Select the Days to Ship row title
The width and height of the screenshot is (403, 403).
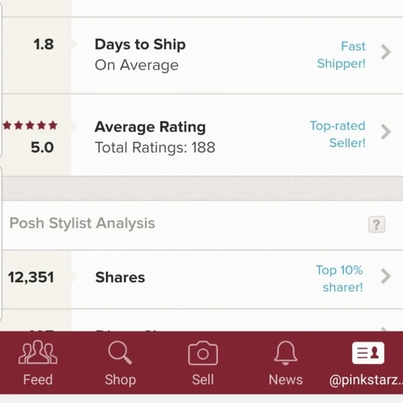click(x=140, y=44)
